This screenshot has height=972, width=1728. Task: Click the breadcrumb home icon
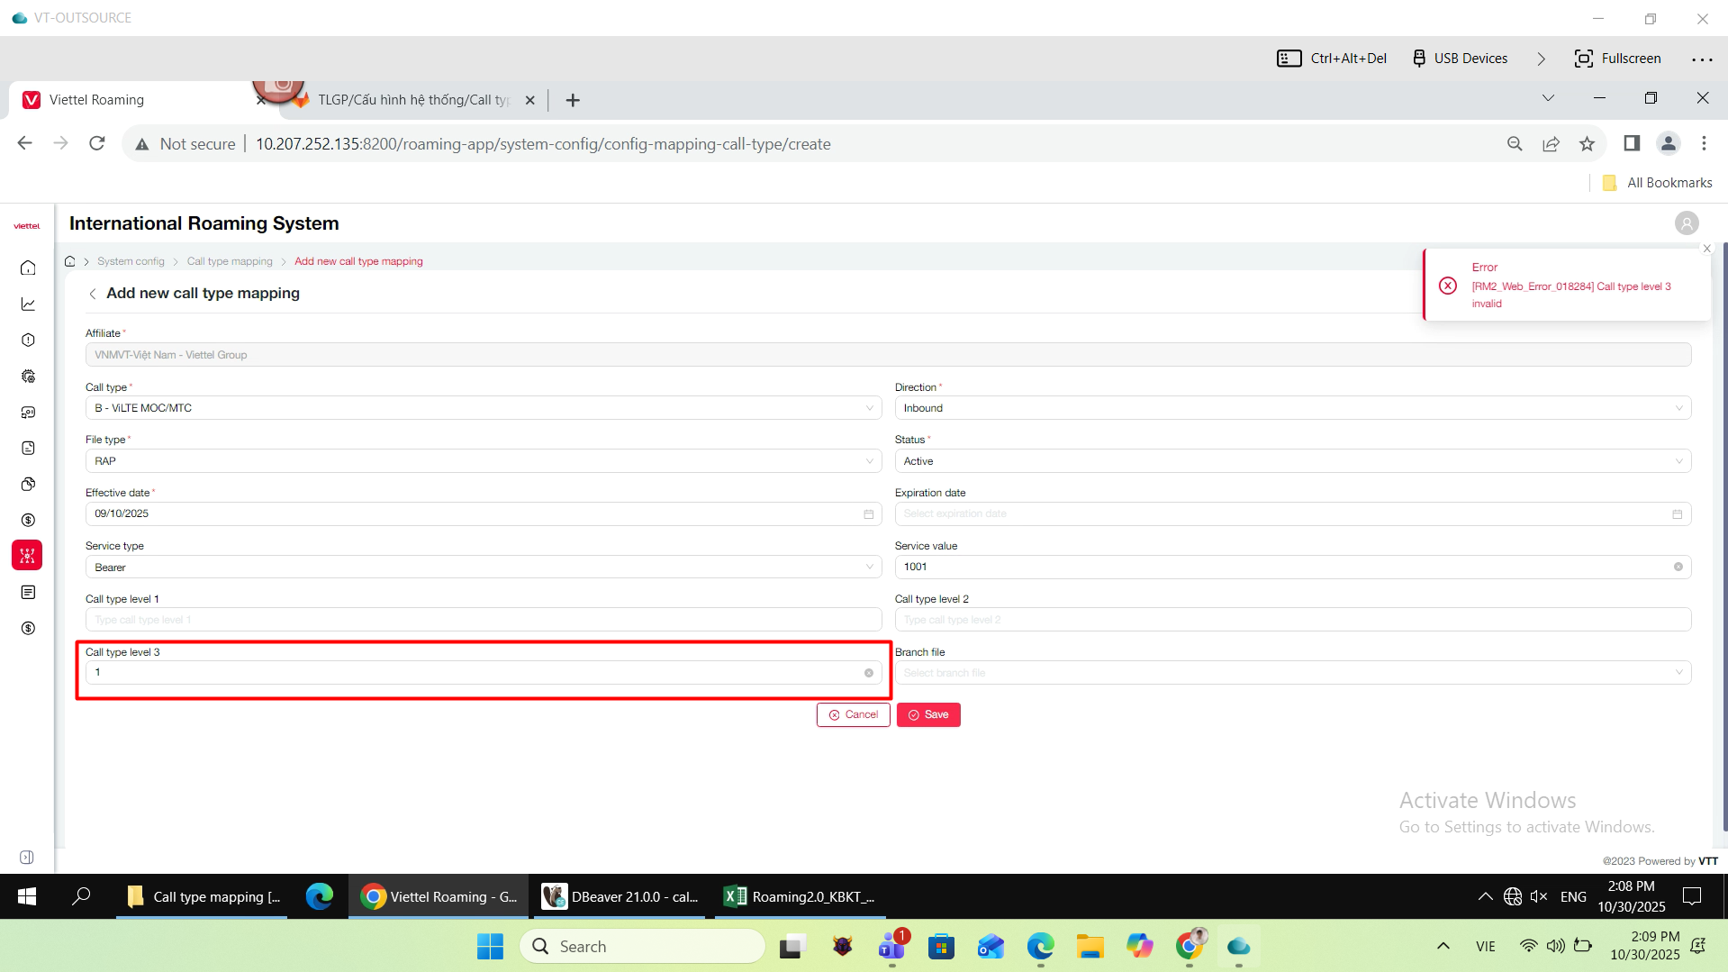(x=70, y=261)
